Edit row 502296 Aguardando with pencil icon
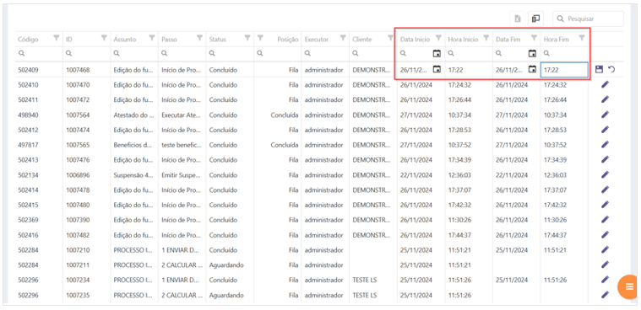641x310 pixels. (x=605, y=295)
